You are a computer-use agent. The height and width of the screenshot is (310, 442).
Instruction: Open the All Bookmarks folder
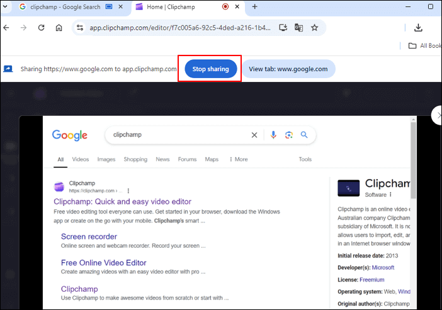point(425,45)
